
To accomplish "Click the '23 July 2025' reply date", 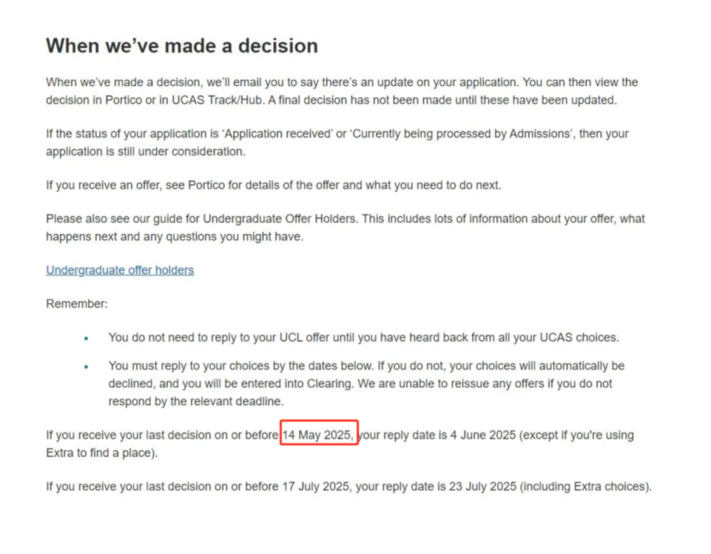I will point(482,487).
